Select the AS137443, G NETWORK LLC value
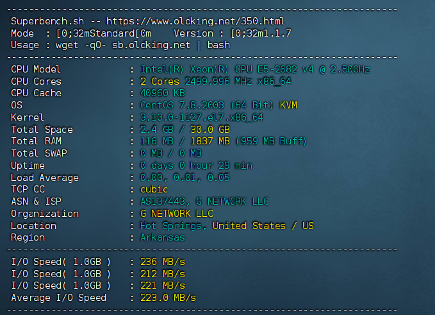435x315 pixels. (x=204, y=201)
